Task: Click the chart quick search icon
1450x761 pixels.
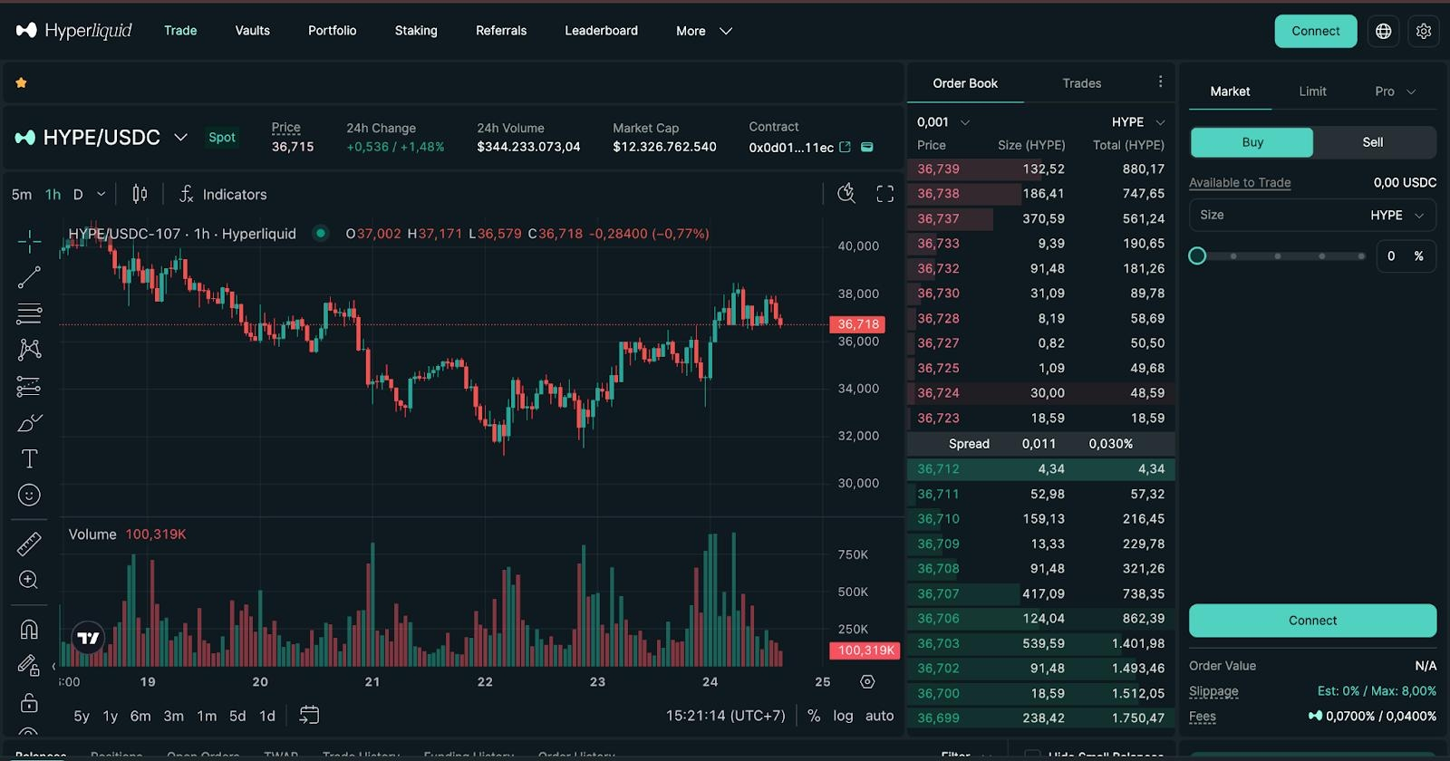Action: click(x=846, y=193)
